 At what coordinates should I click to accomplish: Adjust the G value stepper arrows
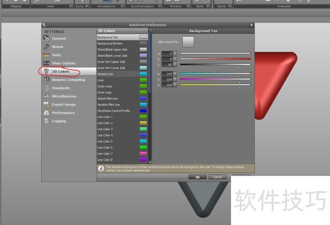(175, 79)
